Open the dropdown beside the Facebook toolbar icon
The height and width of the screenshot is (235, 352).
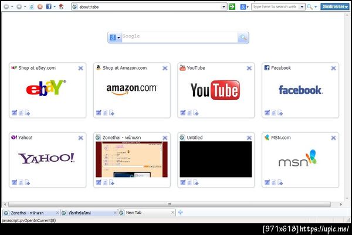(x=55, y=6)
